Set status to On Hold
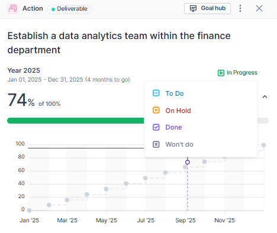This screenshot has width=277, height=233. [x=201, y=111]
